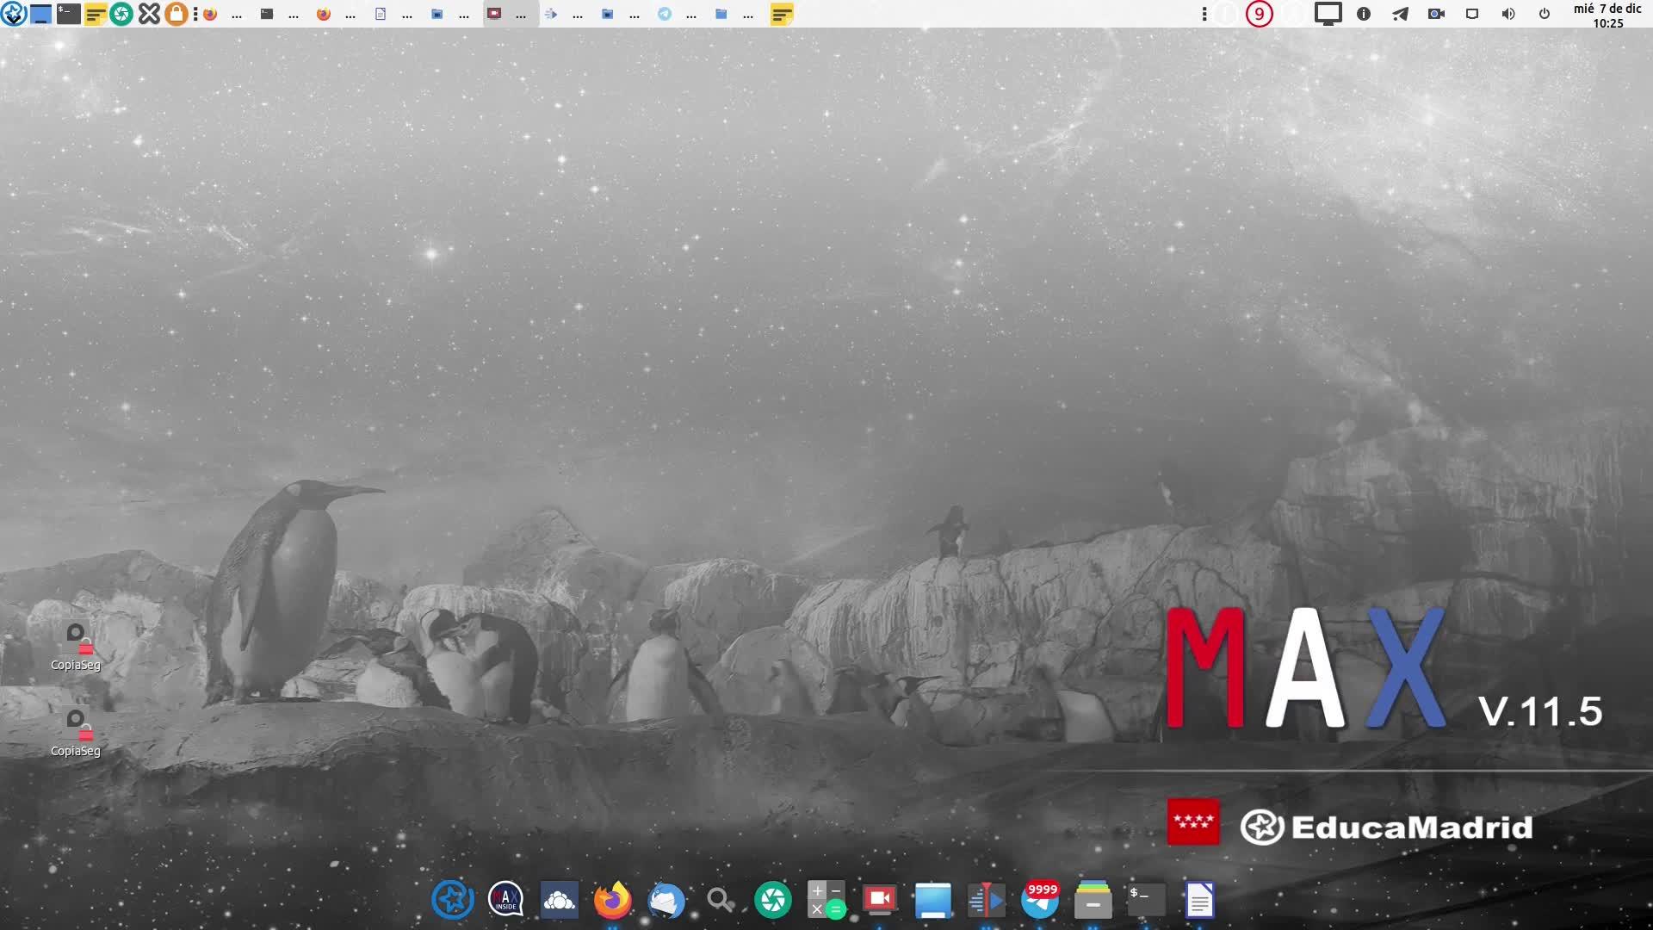Launch LibreOffice Writer from the dock
This screenshot has height=930, width=1653.
pos(1199,901)
